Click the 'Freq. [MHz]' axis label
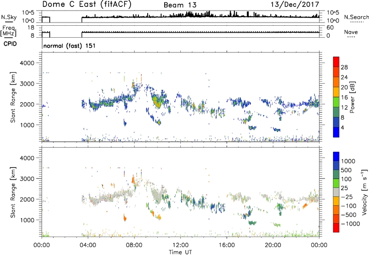Image resolution: width=369 pixels, height=255 pixels. [x=8, y=31]
